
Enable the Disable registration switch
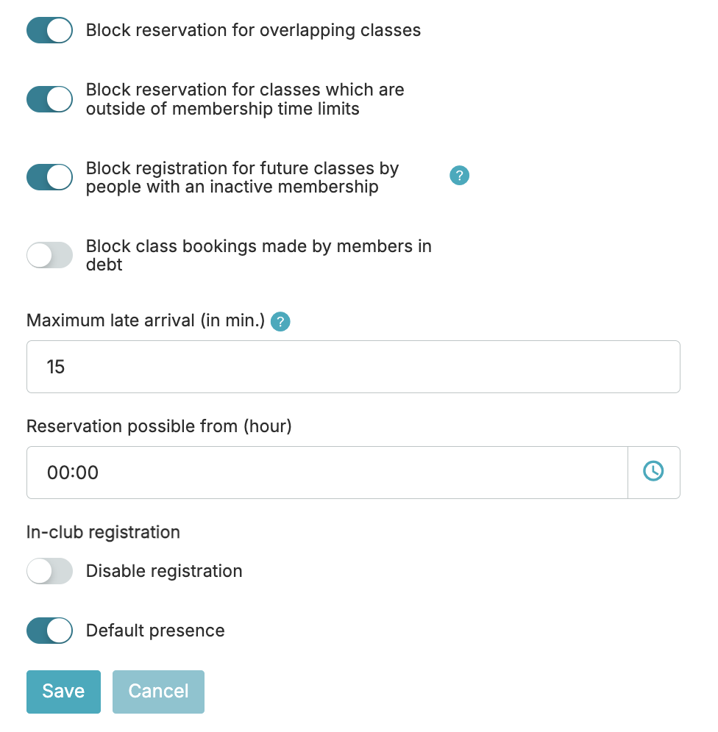click(49, 571)
